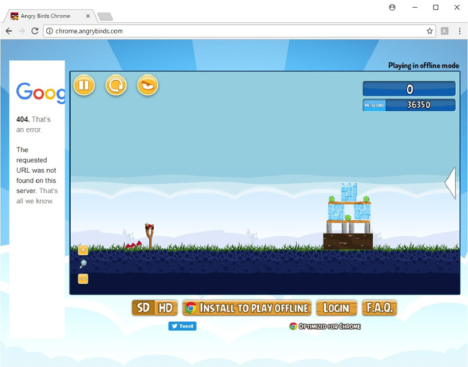
Task: View site information icon in address bar
Action: [50, 31]
